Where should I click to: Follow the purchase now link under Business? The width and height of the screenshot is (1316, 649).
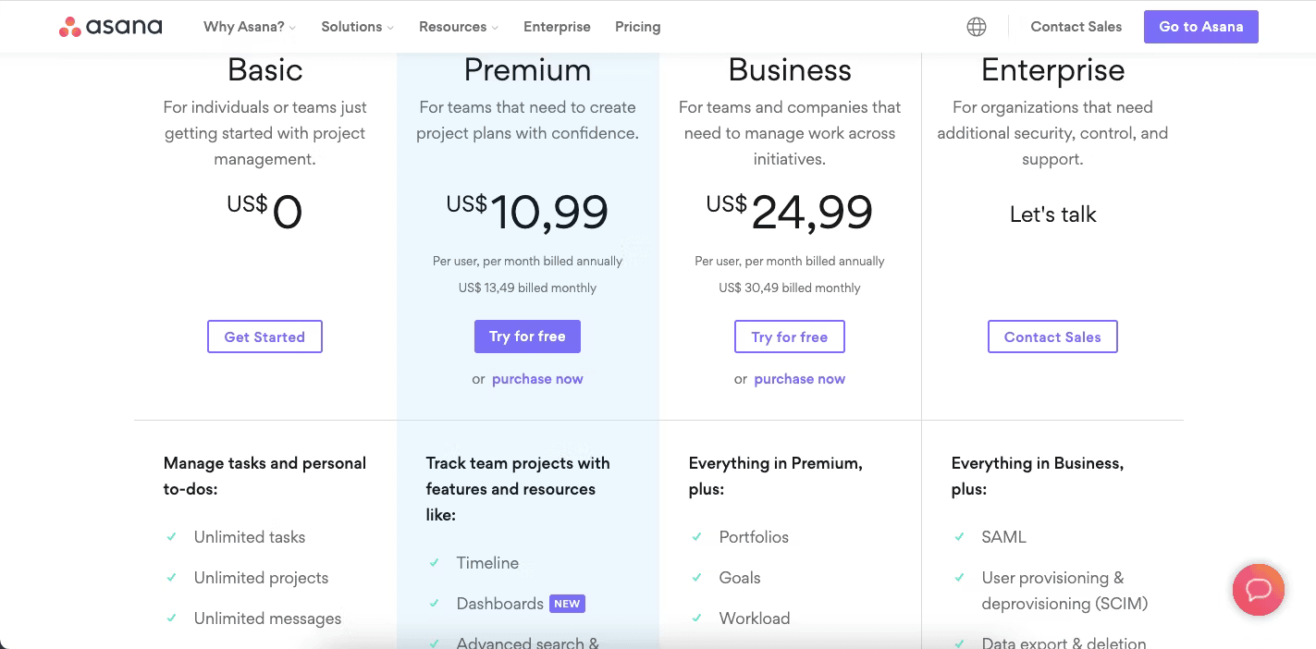[x=800, y=379]
